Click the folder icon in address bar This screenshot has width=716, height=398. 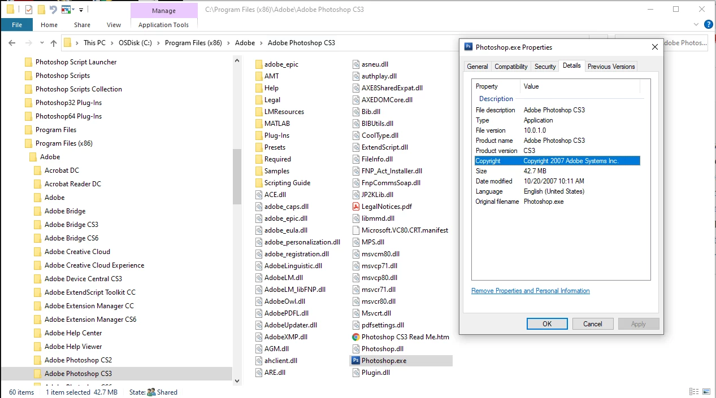click(67, 43)
